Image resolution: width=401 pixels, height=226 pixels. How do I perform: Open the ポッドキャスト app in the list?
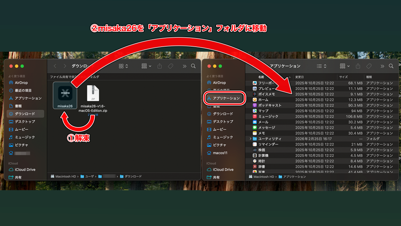coord(269,105)
